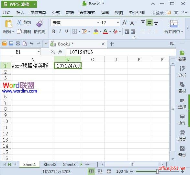Activate the Format Painter brush
190x175 pixels.
(x=39, y=23)
